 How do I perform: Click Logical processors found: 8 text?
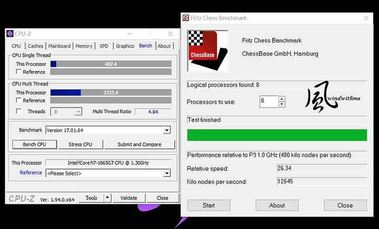click(223, 85)
